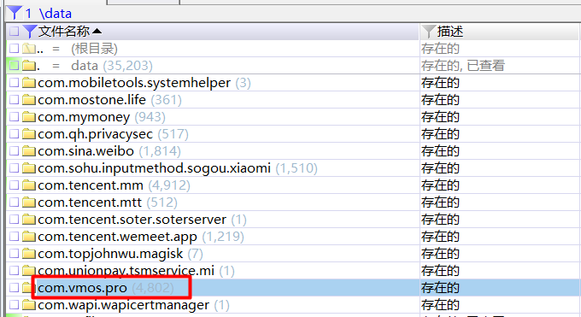Screen dimensions: 581x317
Task: Select com.qh.privacysec folder name
Action: pos(95,134)
